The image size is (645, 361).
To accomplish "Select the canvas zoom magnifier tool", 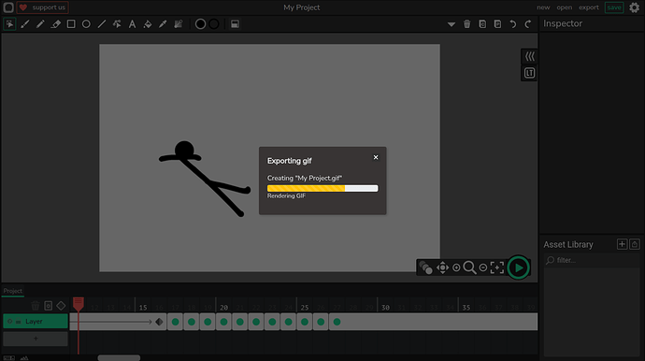I will tap(469, 267).
